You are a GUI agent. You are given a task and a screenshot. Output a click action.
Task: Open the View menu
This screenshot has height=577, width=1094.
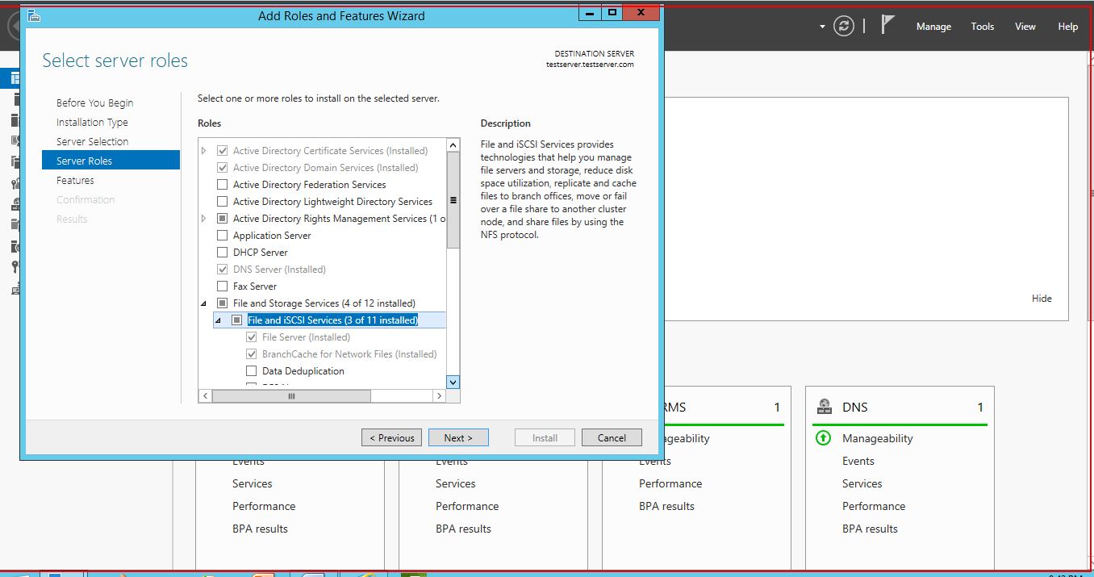tap(1025, 27)
